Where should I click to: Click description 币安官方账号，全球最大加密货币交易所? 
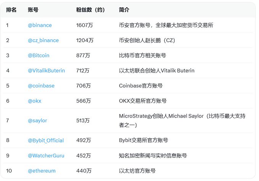pyautogui.click(x=166, y=25)
